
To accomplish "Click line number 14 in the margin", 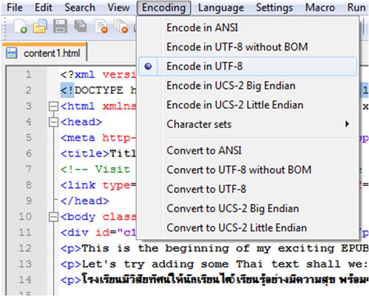I will [x=25, y=280].
